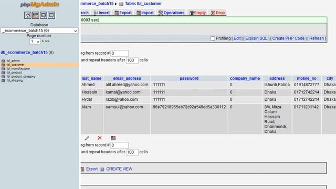Screen dimensions: 336x189
Task: Focus the lower repeat headers cells field
Action: tap(132, 152)
